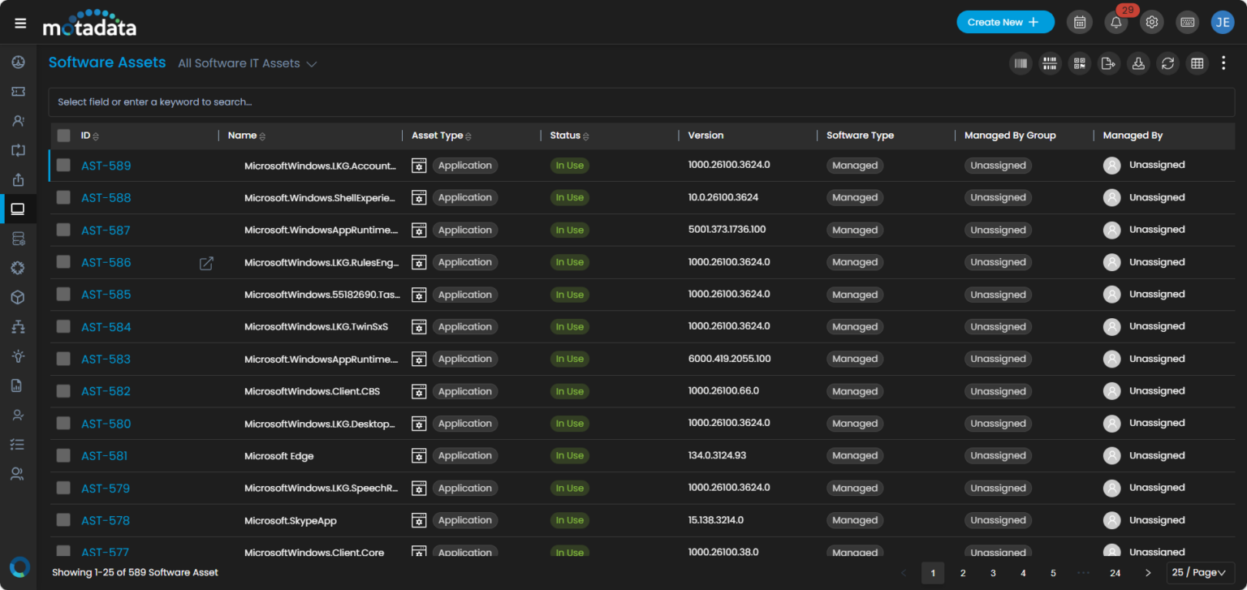Open the server-with-gear icon in sidebar
The height and width of the screenshot is (590, 1247).
18,239
